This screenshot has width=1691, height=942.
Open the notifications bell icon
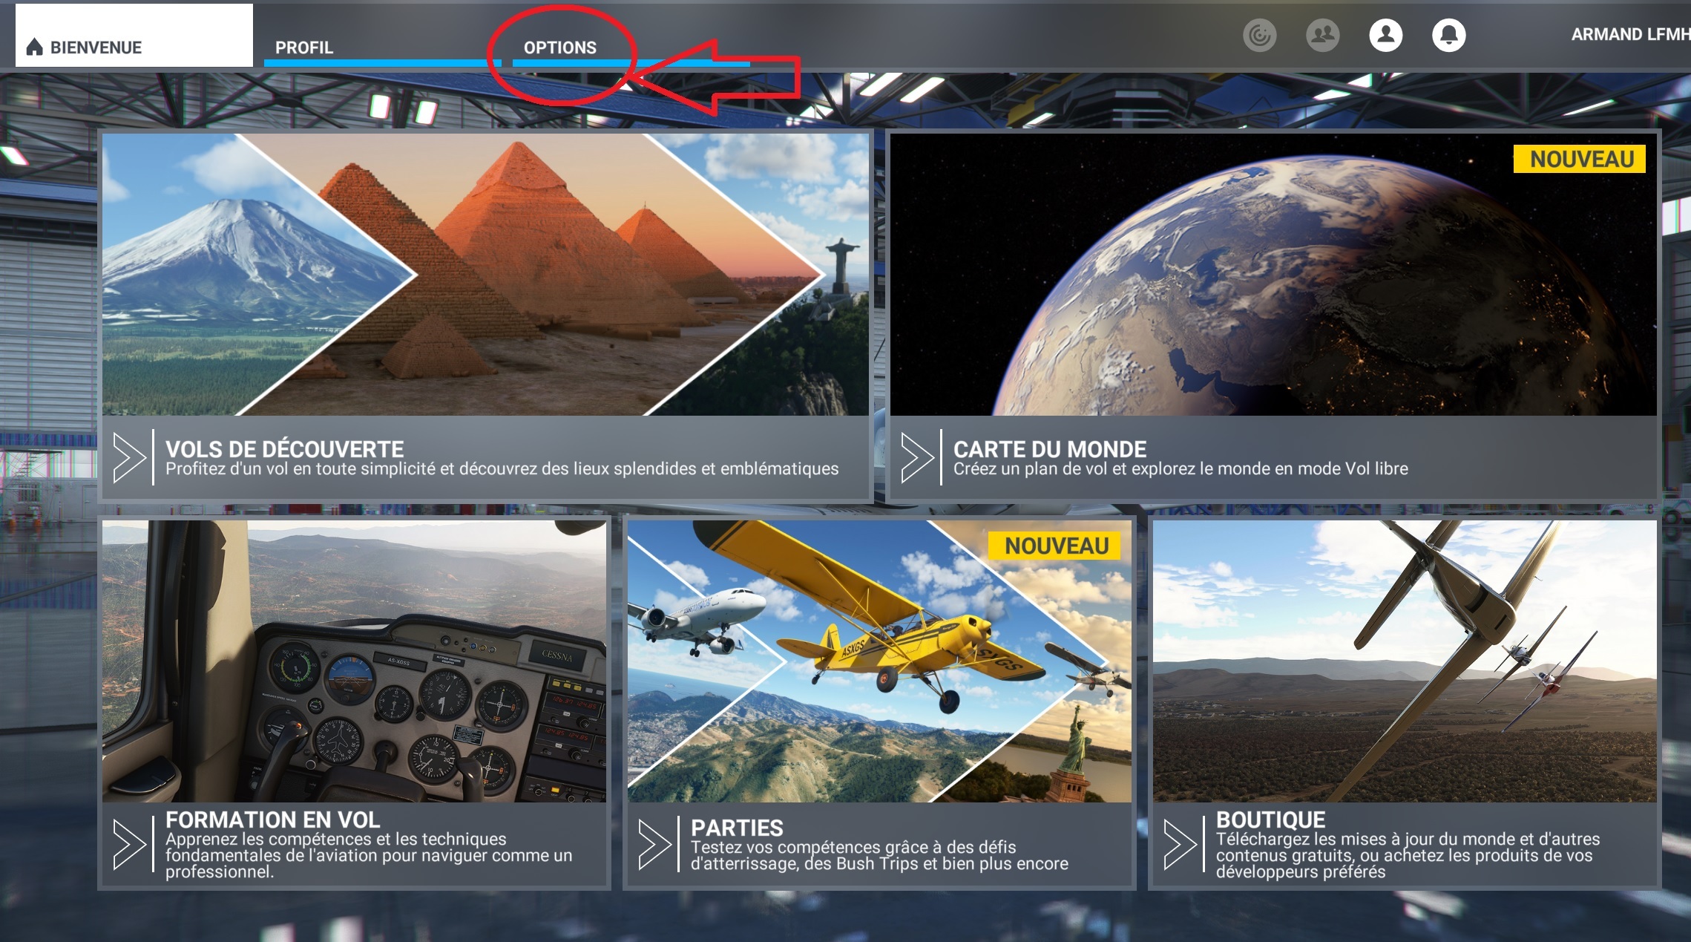coord(1448,35)
